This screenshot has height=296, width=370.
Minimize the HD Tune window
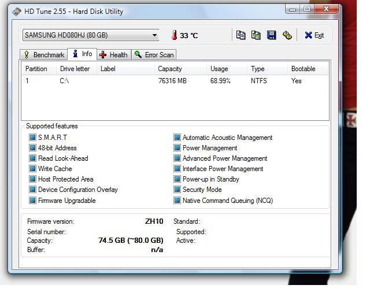(293, 9)
